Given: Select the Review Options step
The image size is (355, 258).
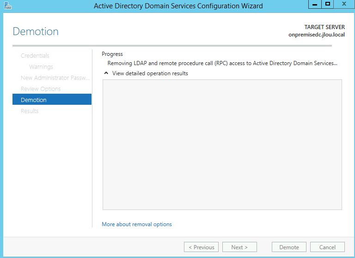Looking at the screenshot, I should pyautogui.click(x=41, y=89).
